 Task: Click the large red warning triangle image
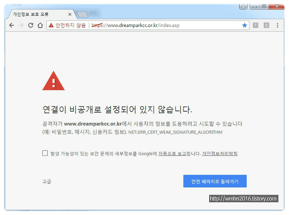(53, 81)
